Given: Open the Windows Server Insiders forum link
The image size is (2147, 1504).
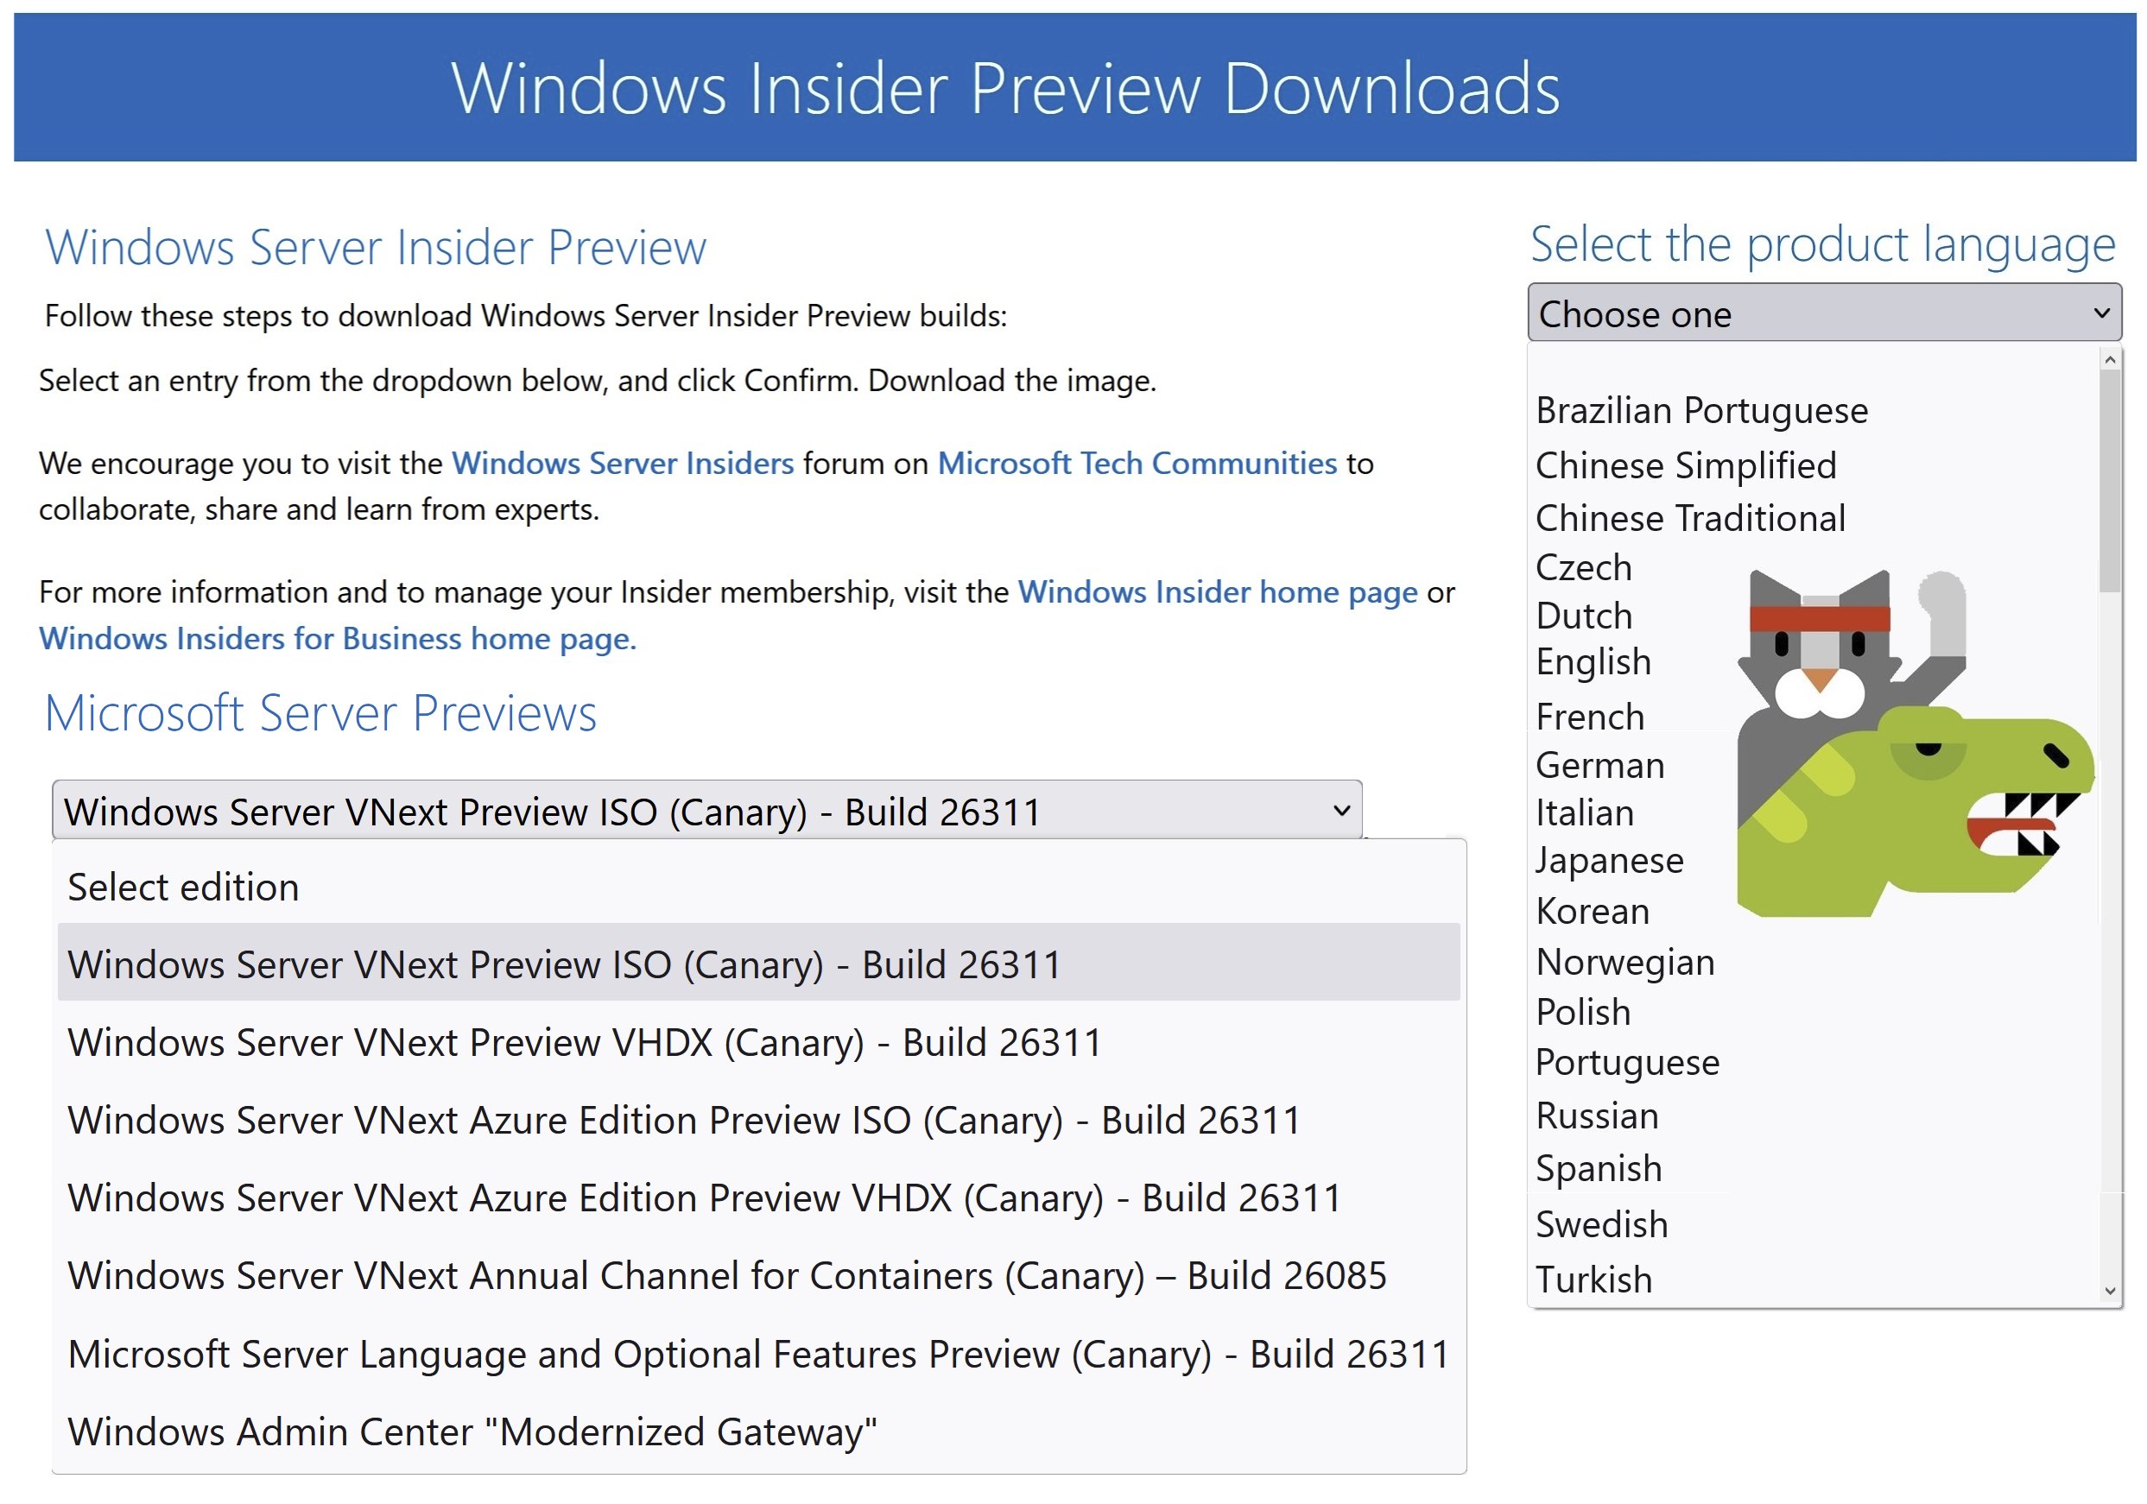Looking at the screenshot, I should click(x=623, y=464).
